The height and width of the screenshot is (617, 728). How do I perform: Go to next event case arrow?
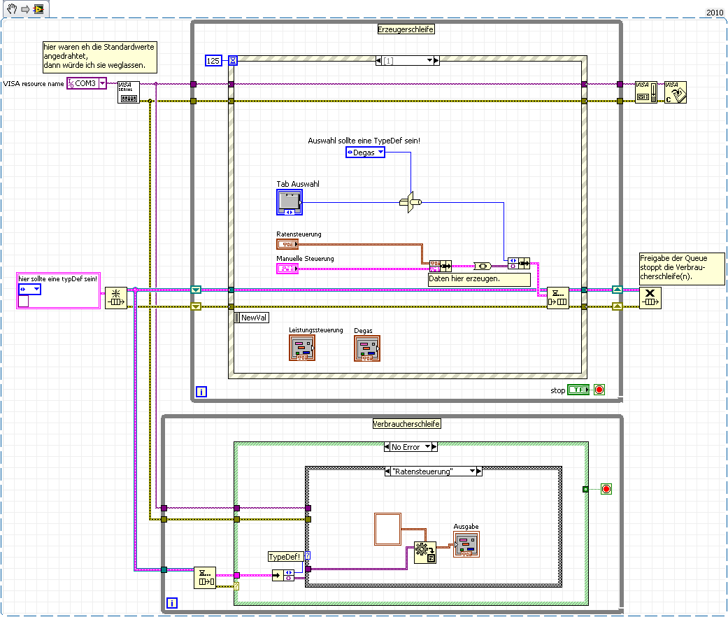point(436,61)
